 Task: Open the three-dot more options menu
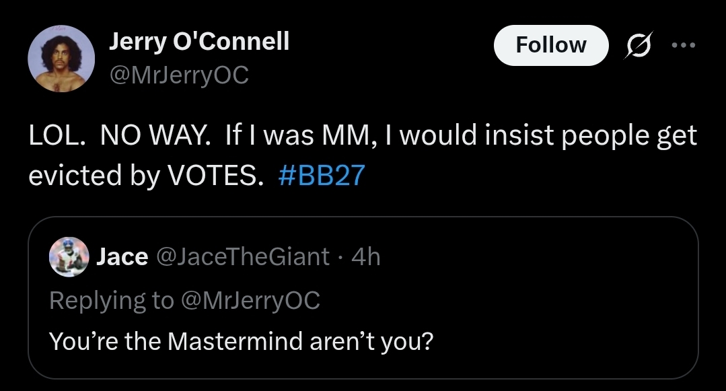[684, 45]
